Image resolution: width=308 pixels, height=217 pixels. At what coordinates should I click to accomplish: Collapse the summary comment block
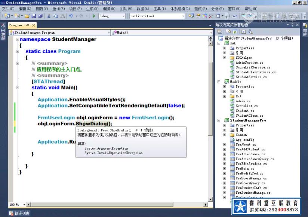18,64
